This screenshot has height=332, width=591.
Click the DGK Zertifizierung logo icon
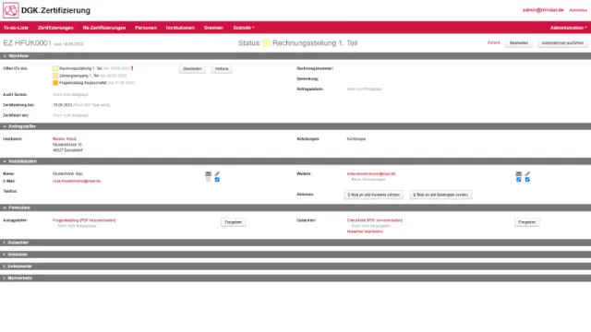[x=10, y=10]
